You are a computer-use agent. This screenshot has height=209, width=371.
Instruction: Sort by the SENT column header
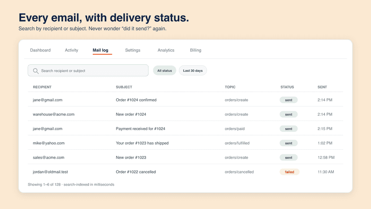click(322, 87)
